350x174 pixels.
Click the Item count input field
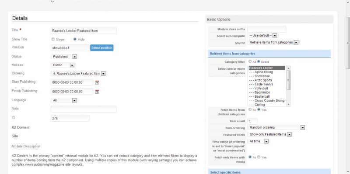pos(252,121)
